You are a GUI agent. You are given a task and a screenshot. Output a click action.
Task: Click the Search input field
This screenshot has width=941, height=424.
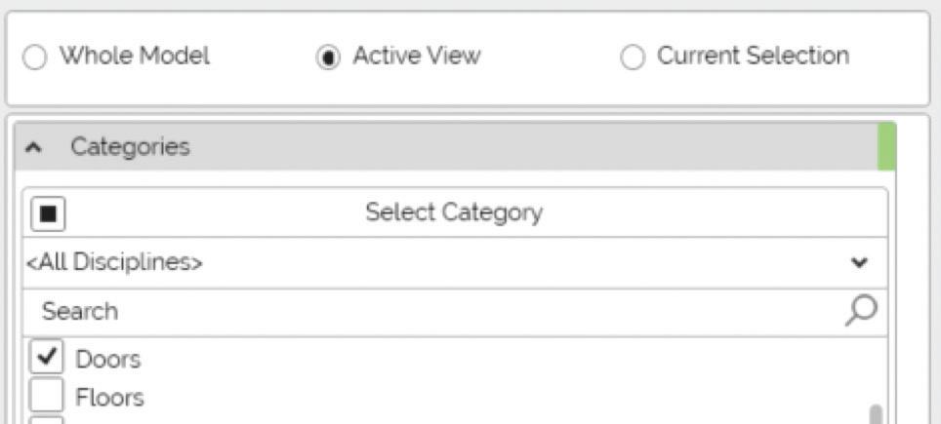pyautogui.click(x=430, y=312)
